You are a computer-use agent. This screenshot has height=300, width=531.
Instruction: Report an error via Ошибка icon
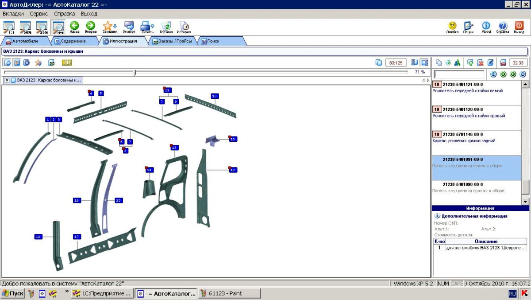coord(452,27)
